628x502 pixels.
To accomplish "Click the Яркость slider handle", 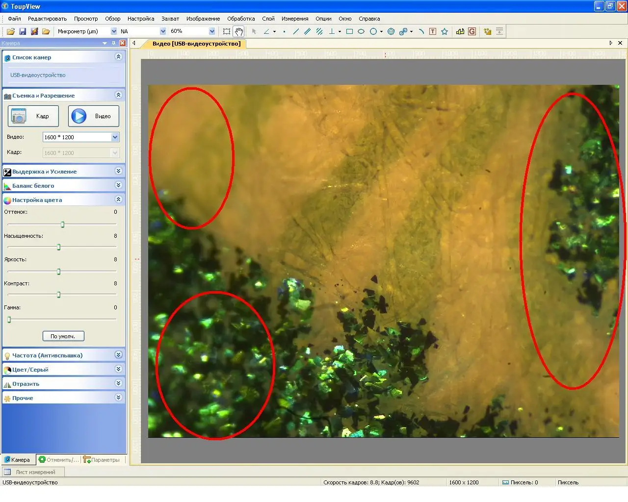I will coord(58,271).
